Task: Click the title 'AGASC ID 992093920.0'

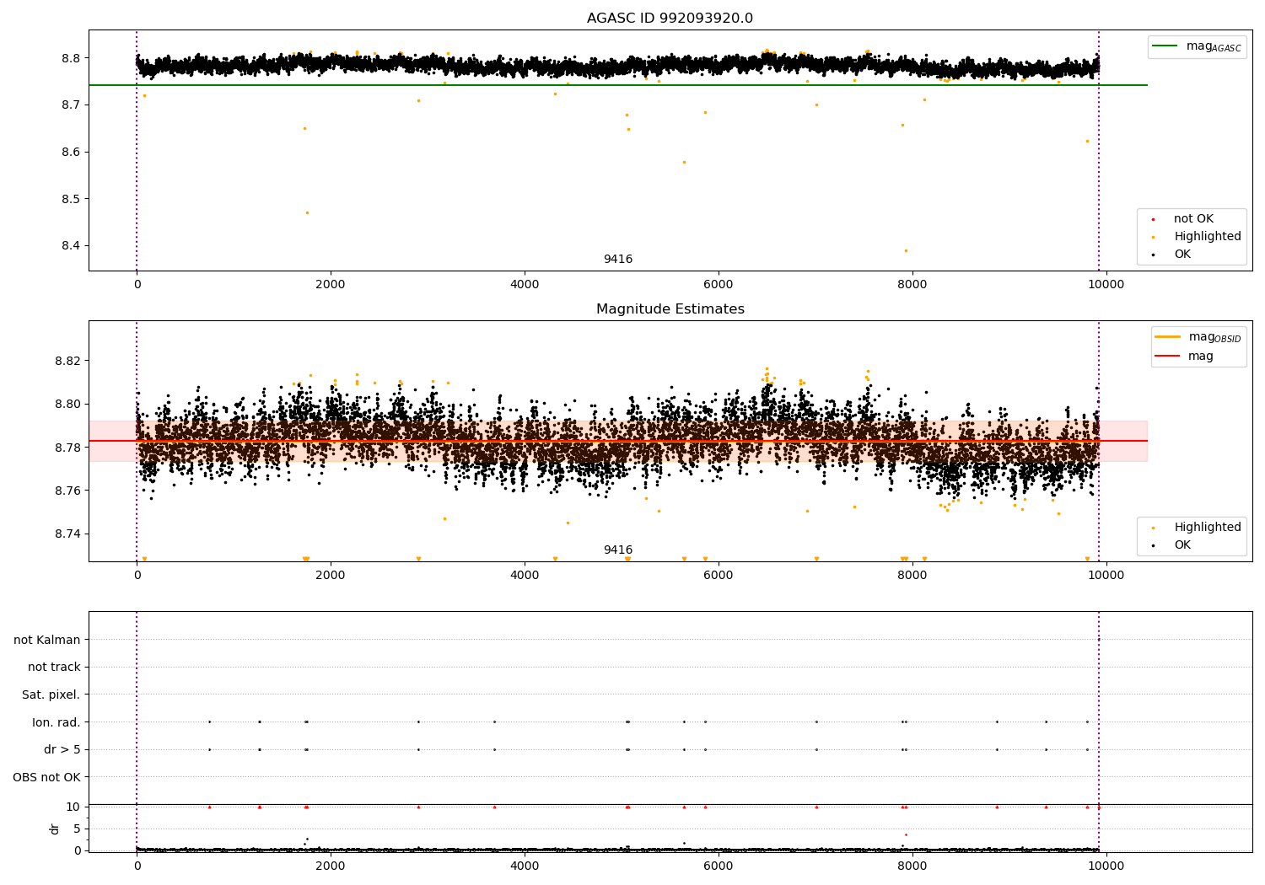Action: pyautogui.click(x=670, y=19)
